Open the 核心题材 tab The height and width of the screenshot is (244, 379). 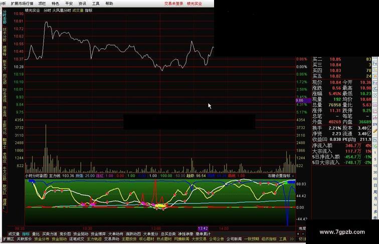point(147,239)
